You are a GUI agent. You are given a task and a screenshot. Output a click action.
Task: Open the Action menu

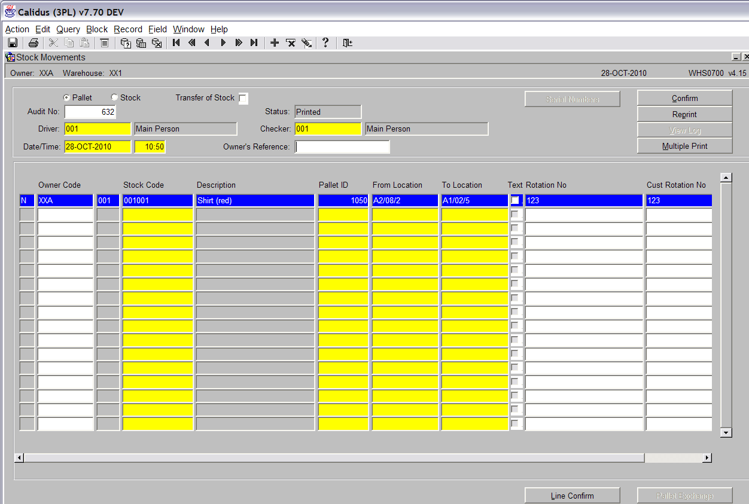17,29
